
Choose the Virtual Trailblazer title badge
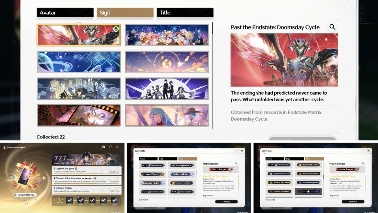[279, 165]
